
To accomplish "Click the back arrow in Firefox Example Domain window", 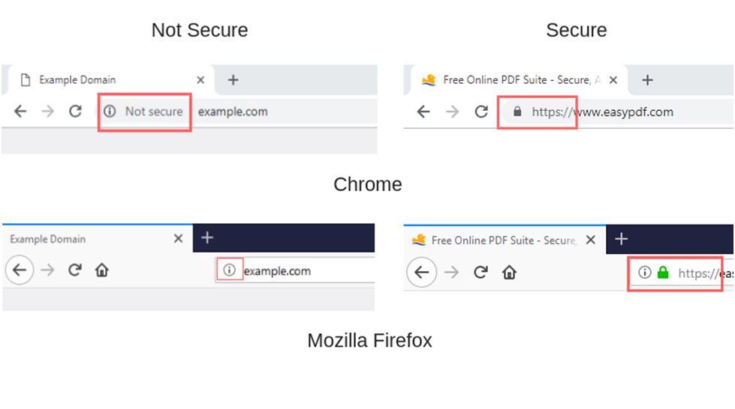I will [20, 270].
